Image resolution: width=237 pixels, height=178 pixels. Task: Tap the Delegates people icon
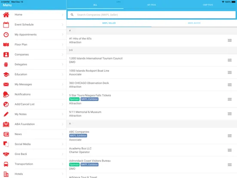click(6, 64)
